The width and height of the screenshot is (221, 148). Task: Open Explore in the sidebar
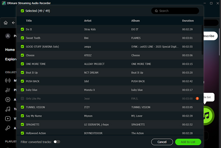[11, 59]
